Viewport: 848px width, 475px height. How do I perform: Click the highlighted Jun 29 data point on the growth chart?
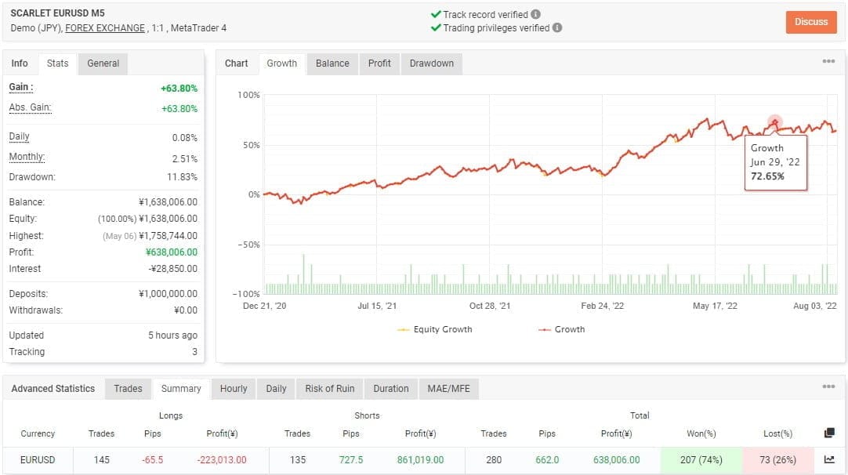(774, 123)
